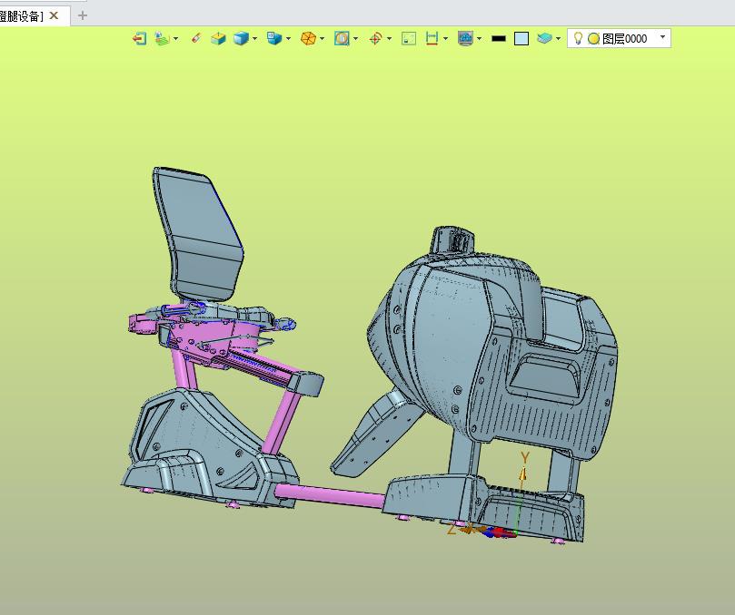Expand dropdown next to monitor display icon
This screenshot has height=615, width=735.
tap(479, 38)
